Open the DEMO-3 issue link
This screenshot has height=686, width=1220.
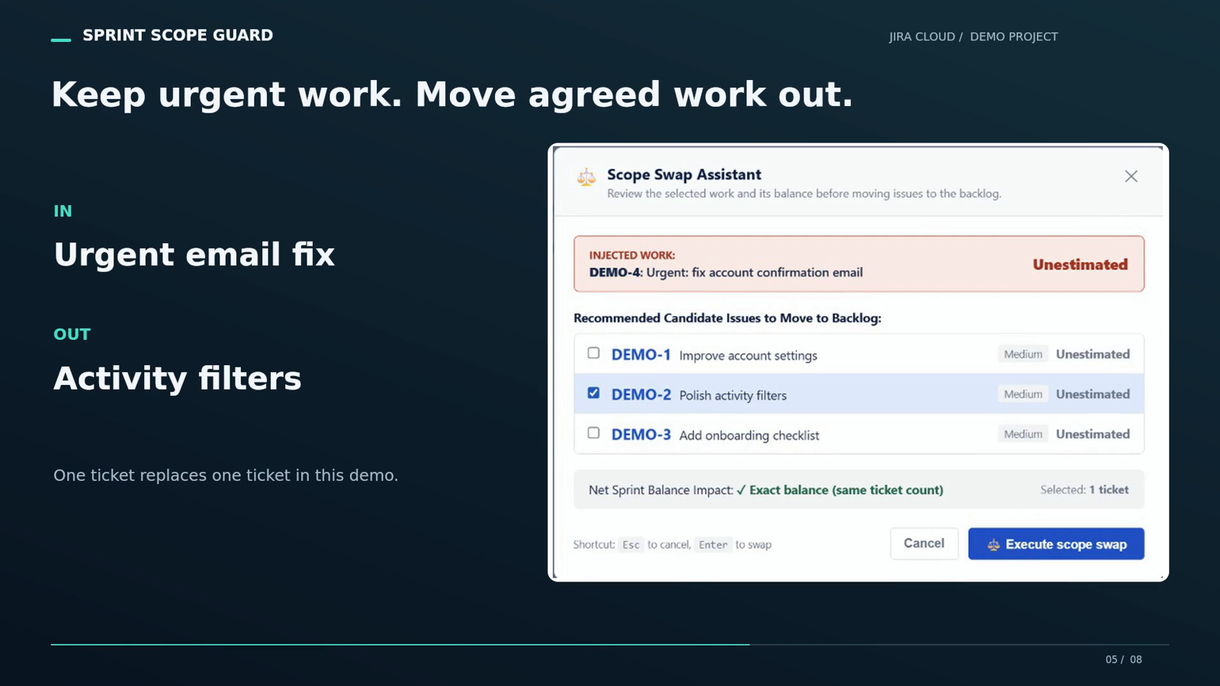[x=640, y=434]
